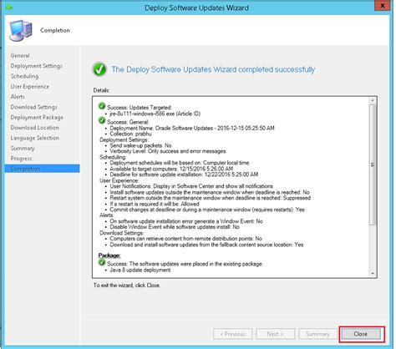Viewport: 396px width, 349px height.
Task: Click checkmark beside software updates placed message
Action: pyautogui.click(x=102, y=262)
